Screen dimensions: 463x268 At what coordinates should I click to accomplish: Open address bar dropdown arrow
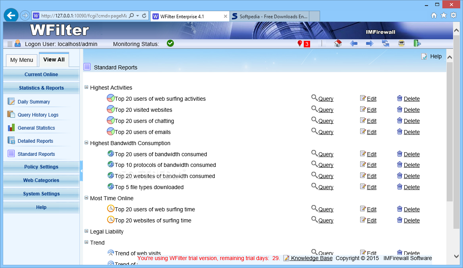(x=138, y=15)
